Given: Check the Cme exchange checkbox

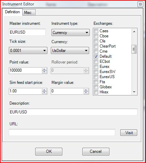Looking at the screenshot, I should tap(96, 51).
